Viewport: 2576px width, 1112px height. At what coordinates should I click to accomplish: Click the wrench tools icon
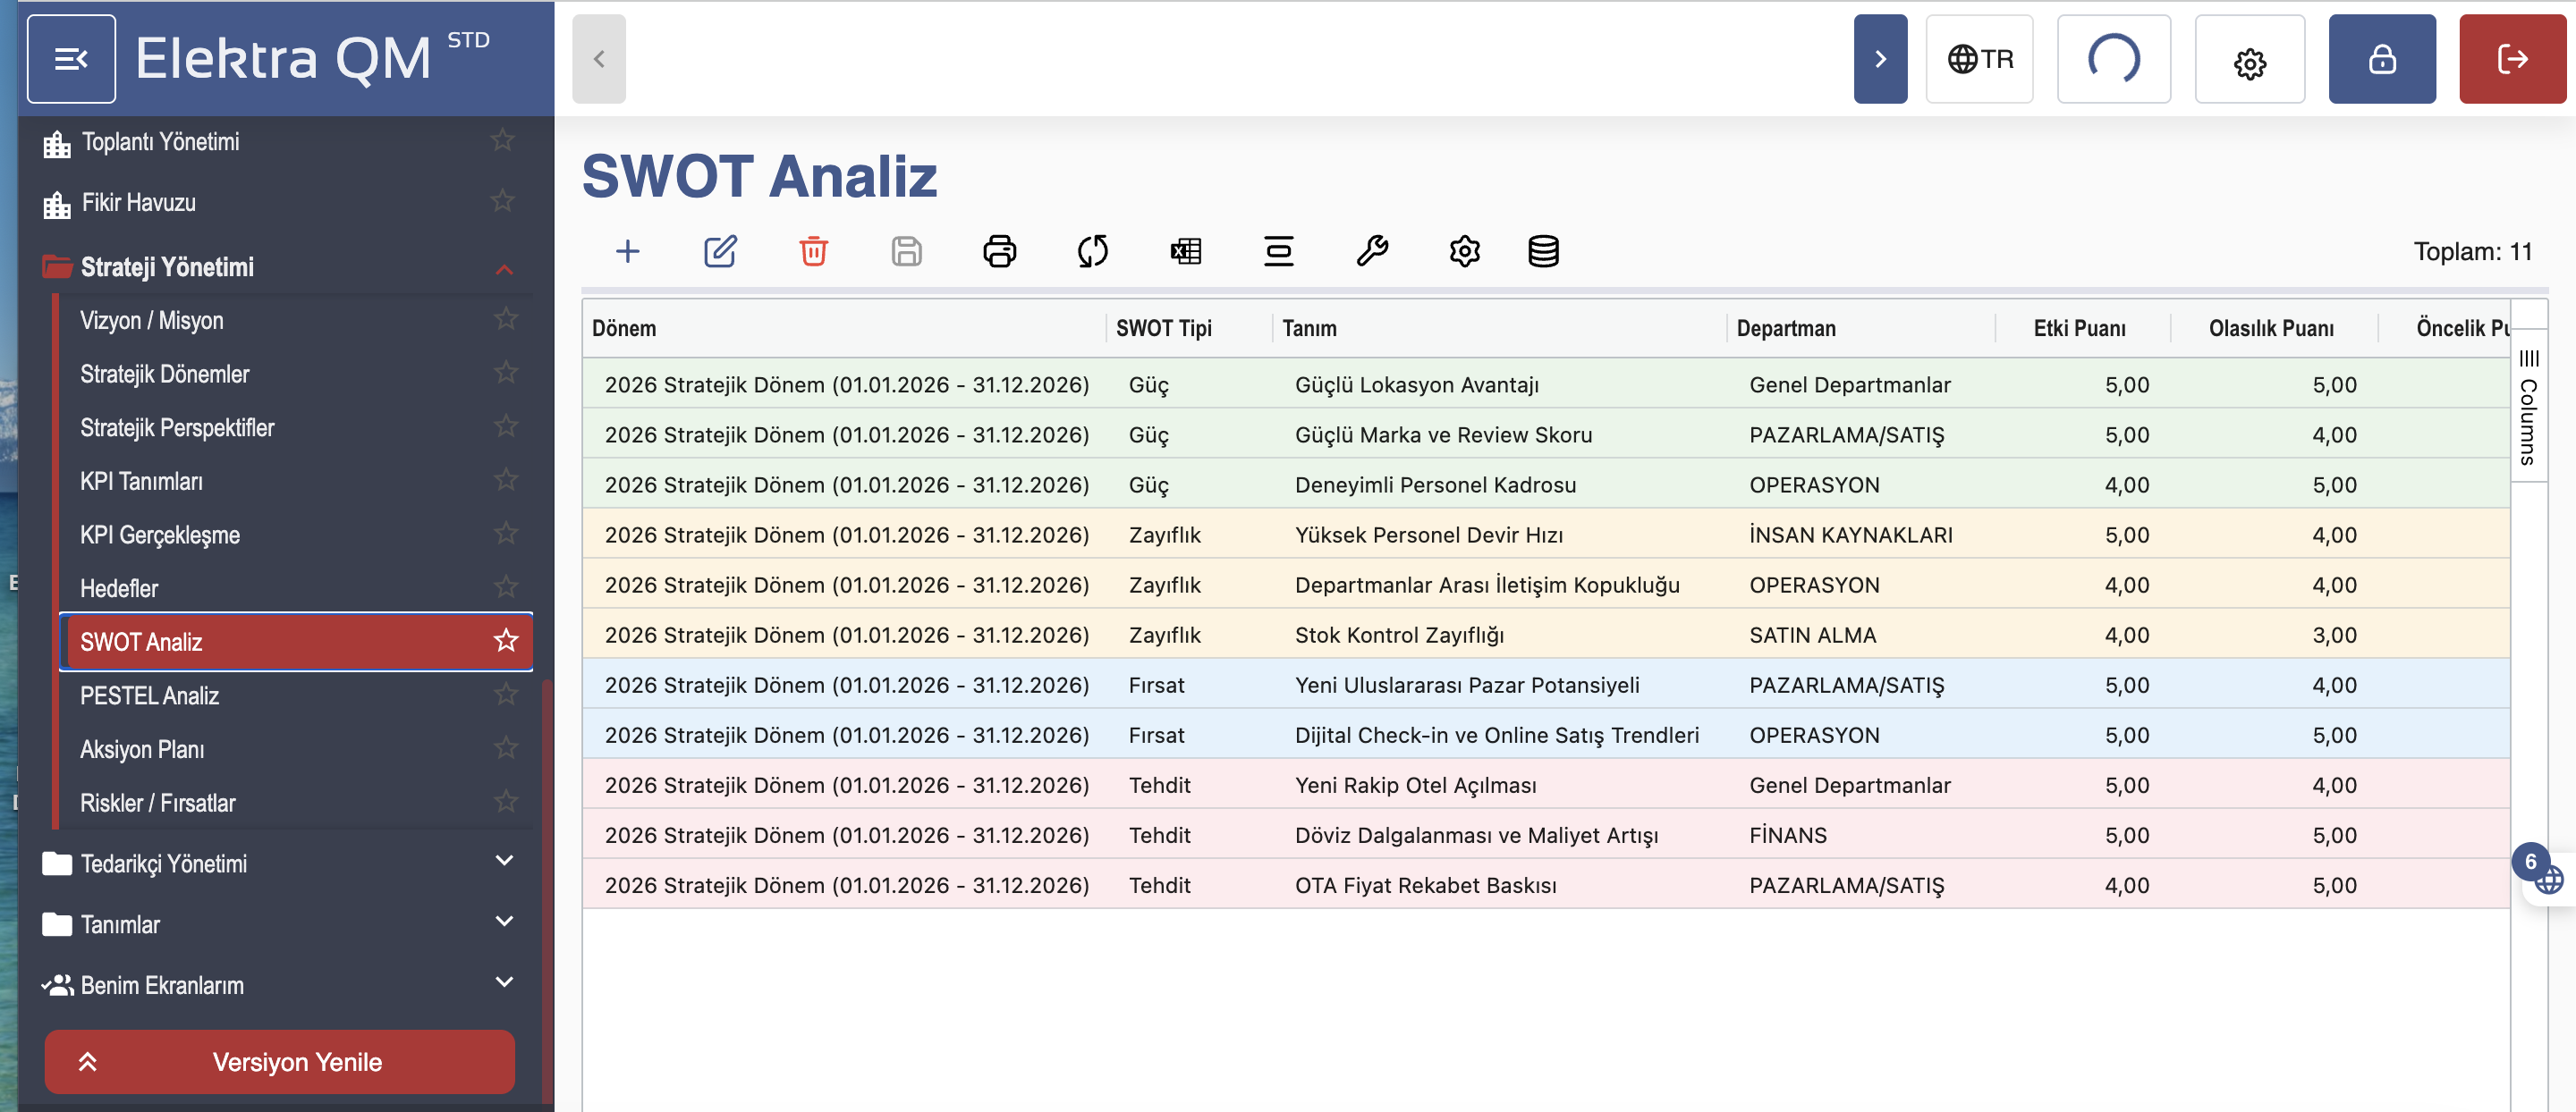click(x=1371, y=251)
